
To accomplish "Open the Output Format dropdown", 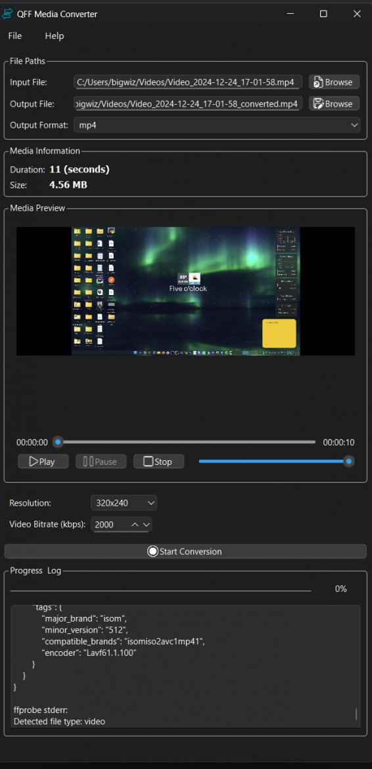I will pyautogui.click(x=217, y=125).
